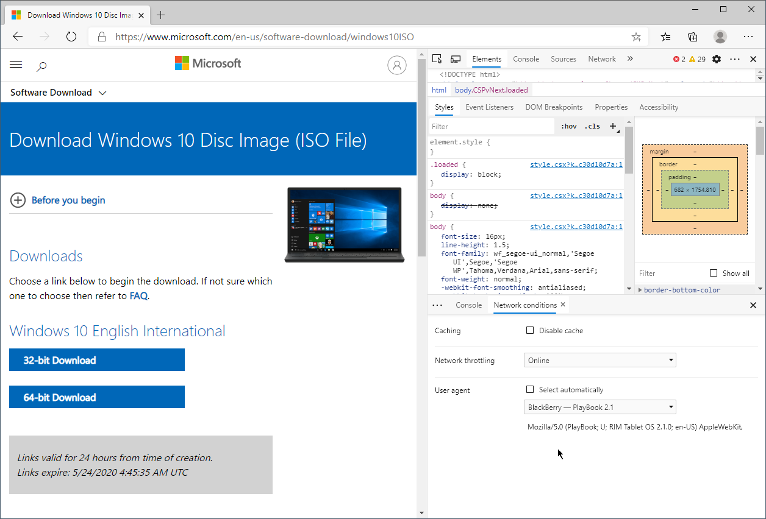Close the DevTools panel

click(753, 59)
